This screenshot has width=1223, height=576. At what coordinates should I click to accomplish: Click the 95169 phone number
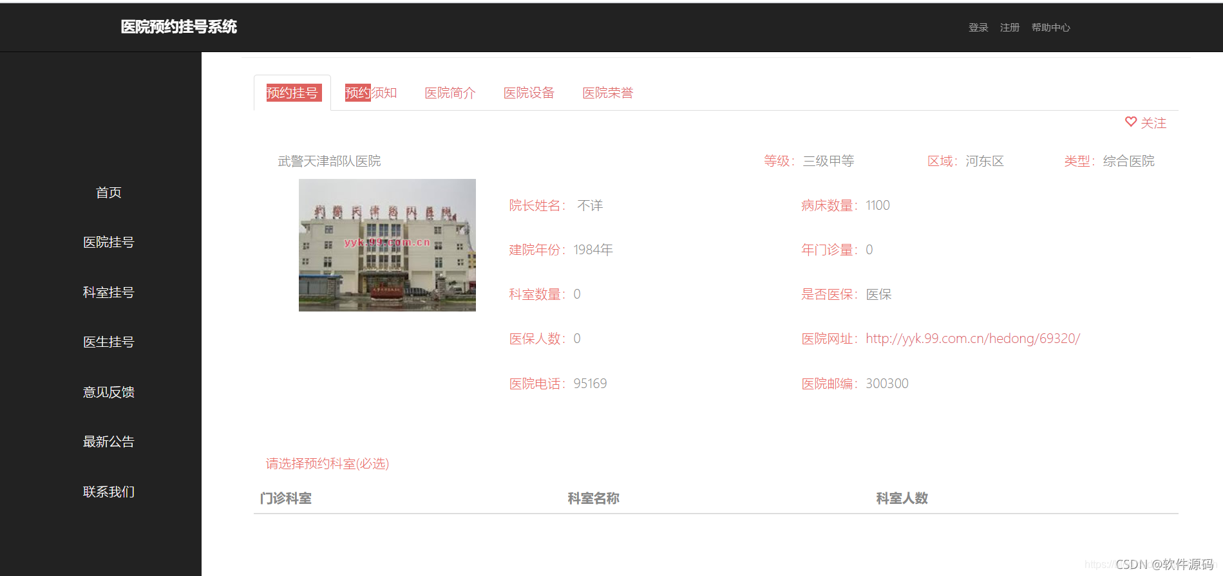click(x=590, y=384)
